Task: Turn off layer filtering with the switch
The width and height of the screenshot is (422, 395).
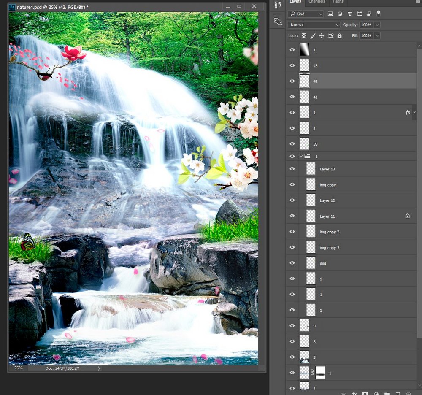Action: click(x=379, y=14)
